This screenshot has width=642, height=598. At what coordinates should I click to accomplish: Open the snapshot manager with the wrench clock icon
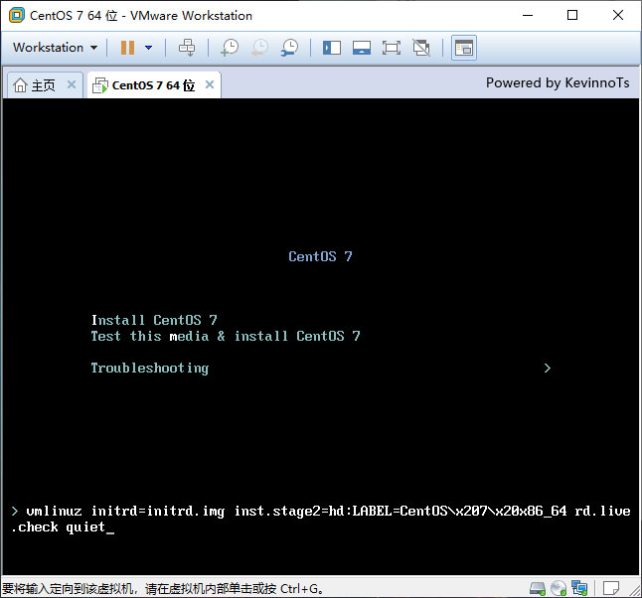pyautogui.click(x=289, y=48)
